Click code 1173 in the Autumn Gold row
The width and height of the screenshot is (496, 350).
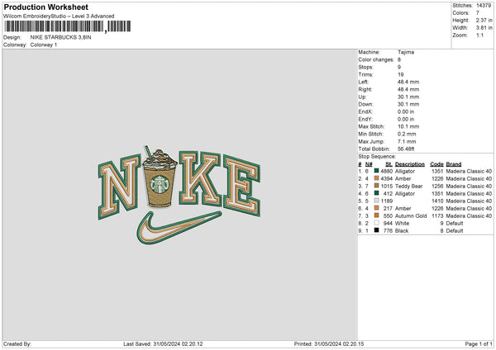437,215
